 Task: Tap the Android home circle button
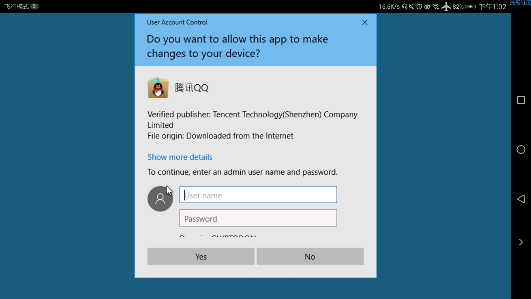(521, 149)
